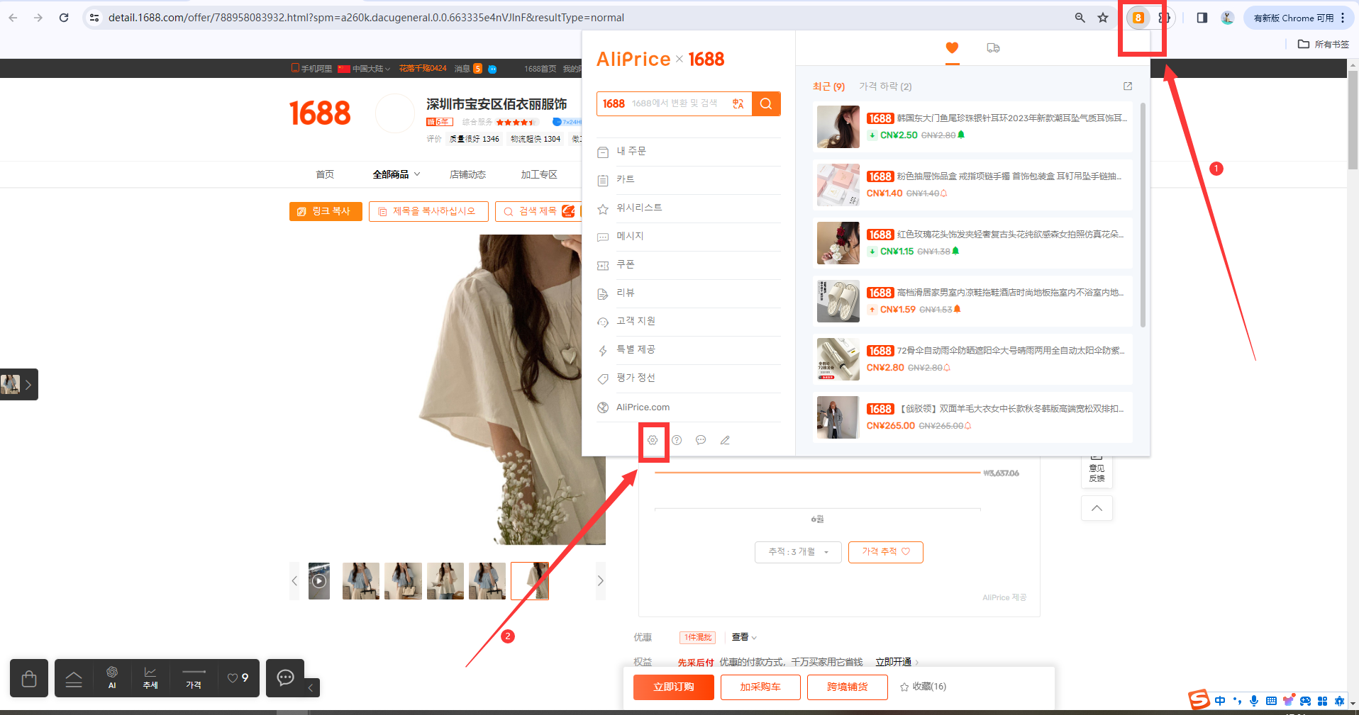The width and height of the screenshot is (1359, 715).
Task: Click the back-to-top arrow button
Action: [x=1097, y=508]
